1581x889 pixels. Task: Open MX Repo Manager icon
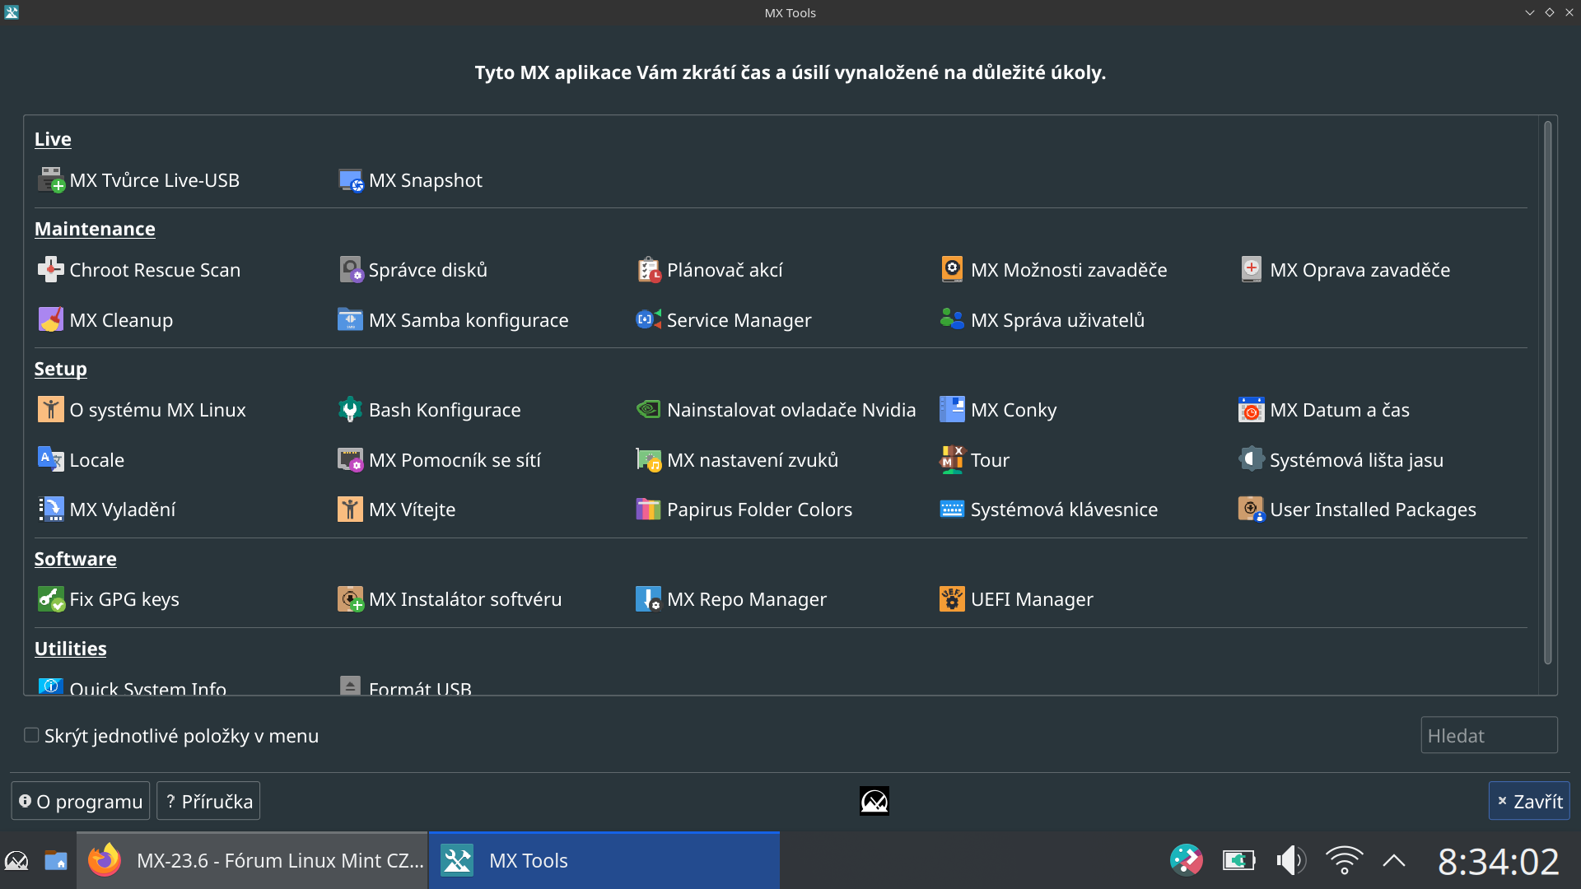click(x=648, y=599)
